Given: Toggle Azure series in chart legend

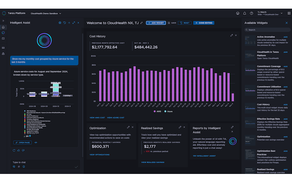Looking at the screenshot, I should point(168,111).
